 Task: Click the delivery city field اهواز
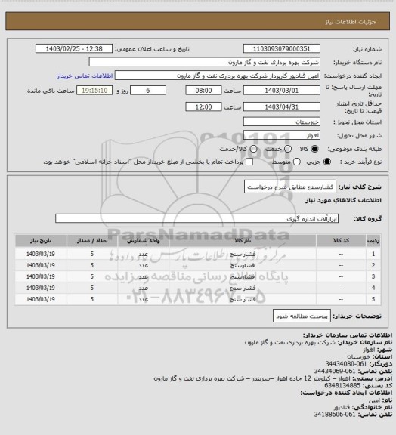(282, 135)
